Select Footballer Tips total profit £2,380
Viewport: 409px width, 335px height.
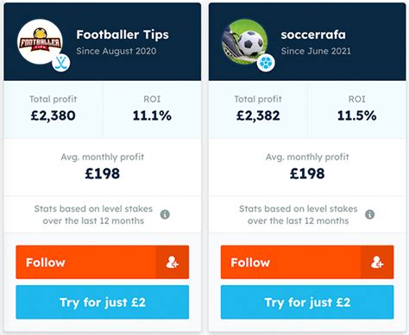pyautogui.click(x=53, y=115)
